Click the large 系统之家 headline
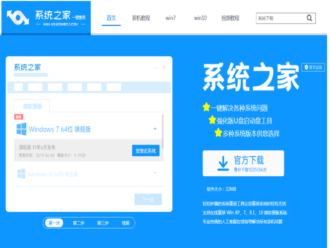The image size is (330, 248). click(251, 77)
